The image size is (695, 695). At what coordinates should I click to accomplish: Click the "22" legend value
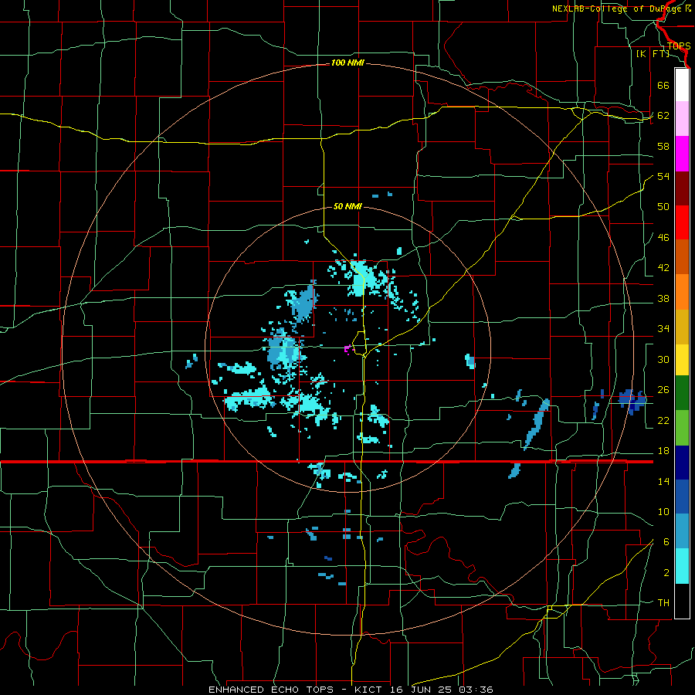click(663, 420)
